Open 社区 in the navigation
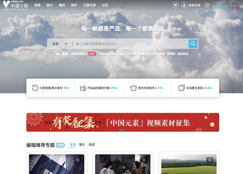The image size is (243, 174). click(105, 5)
